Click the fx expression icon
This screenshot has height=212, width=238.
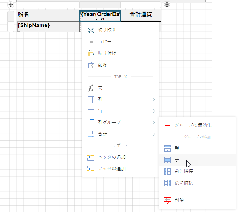(91, 88)
